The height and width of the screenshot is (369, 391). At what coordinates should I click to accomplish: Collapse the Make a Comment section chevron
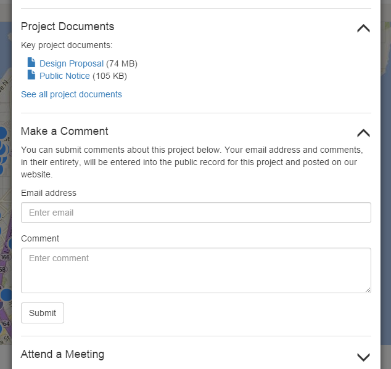[363, 132]
